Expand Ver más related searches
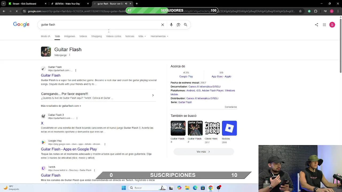The image size is (342, 192). click(x=204, y=152)
